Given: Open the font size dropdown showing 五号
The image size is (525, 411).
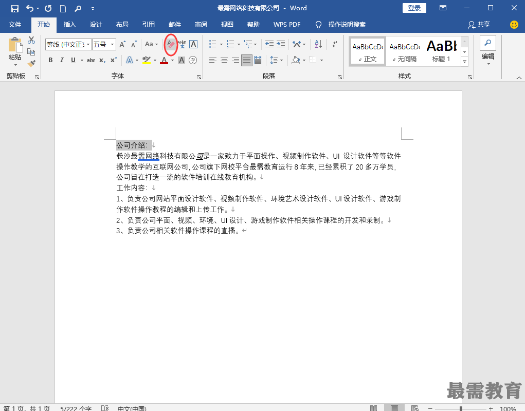Looking at the screenshot, I should [x=113, y=45].
